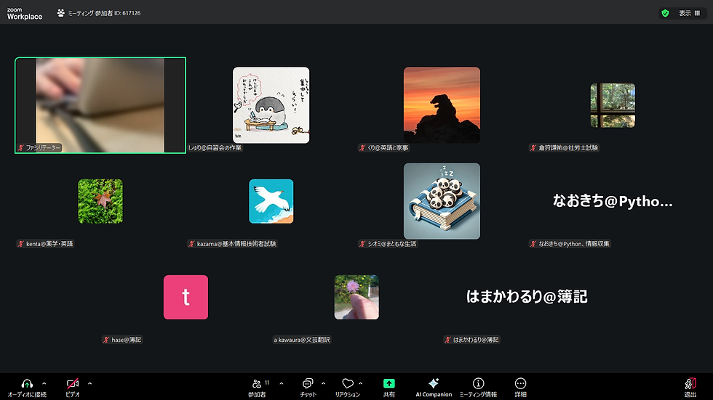The width and height of the screenshot is (713, 400).
Task: Open the view layout grid menu
Action: coord(690,13)
